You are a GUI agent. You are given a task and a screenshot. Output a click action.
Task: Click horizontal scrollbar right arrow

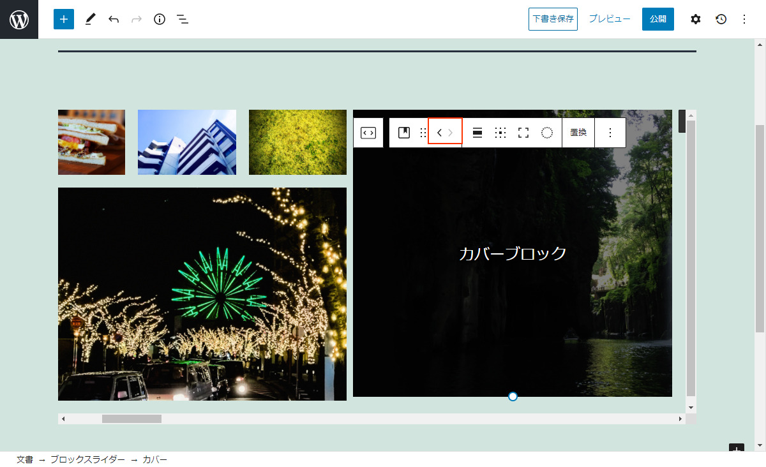click(x=680, y=419)
